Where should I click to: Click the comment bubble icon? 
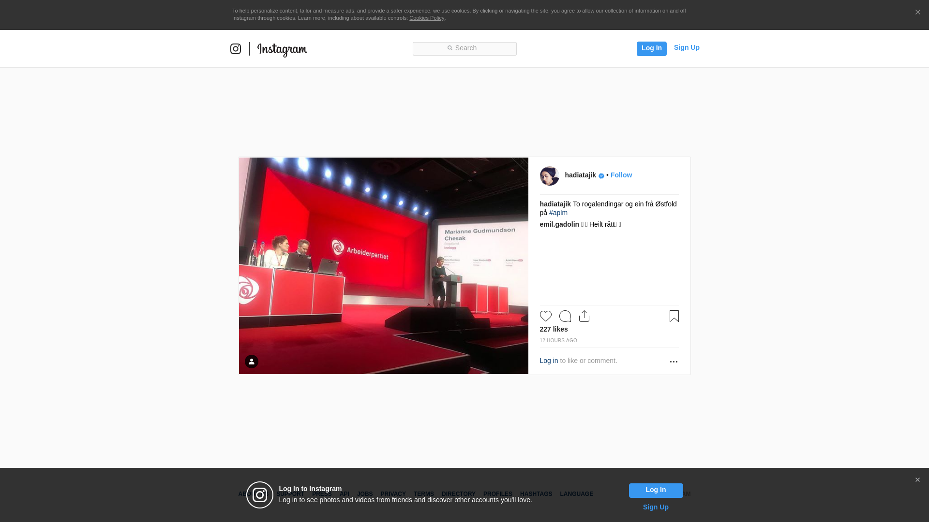pos(565,316)
